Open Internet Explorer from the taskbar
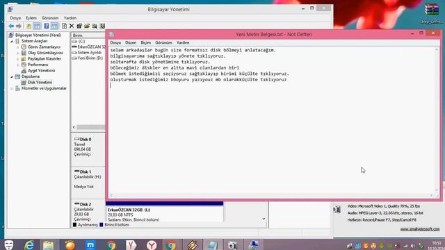 (x=29, y=245)
